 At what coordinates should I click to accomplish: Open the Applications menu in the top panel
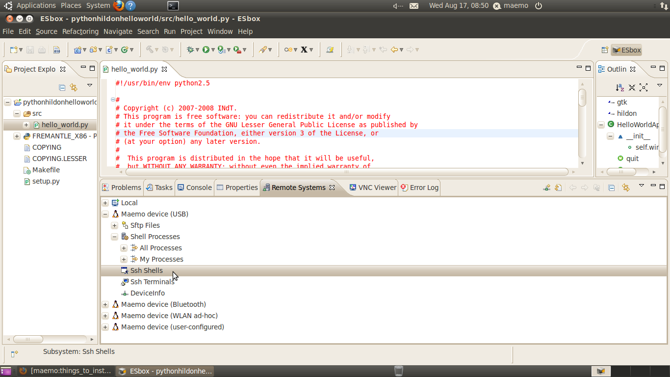[x=36, y=5]
